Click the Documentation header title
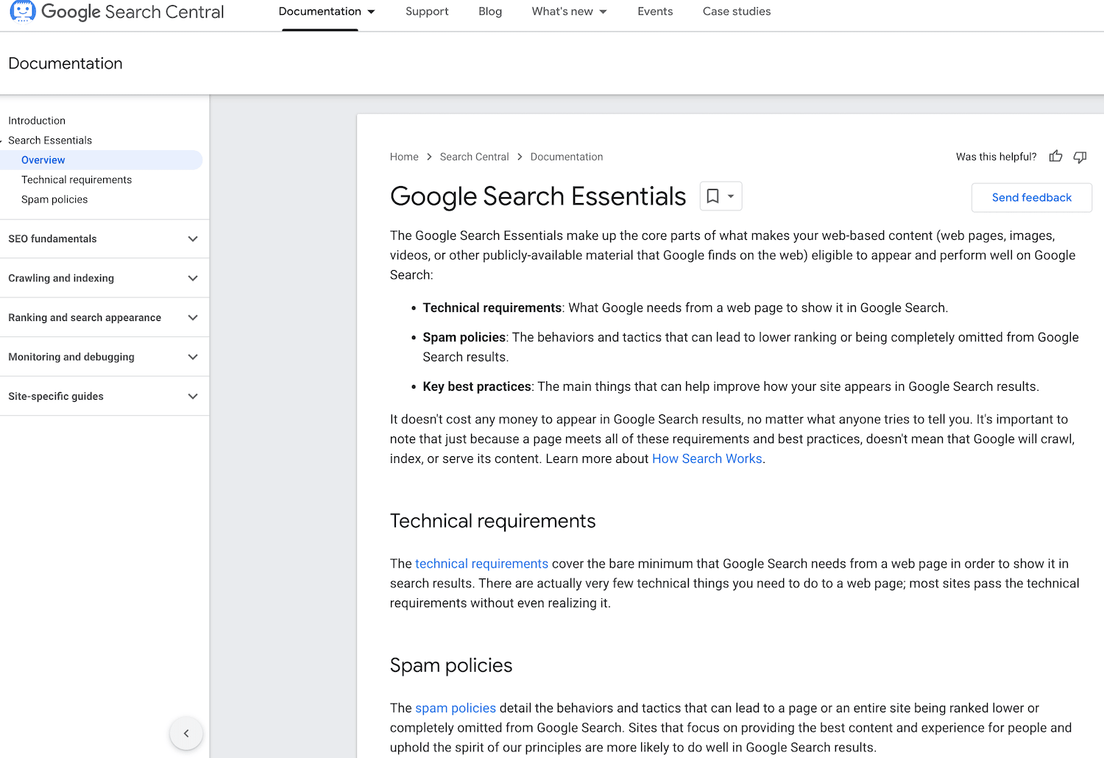Image resolution: width=1104 pixels, height=758 pixels. [66, 63]
